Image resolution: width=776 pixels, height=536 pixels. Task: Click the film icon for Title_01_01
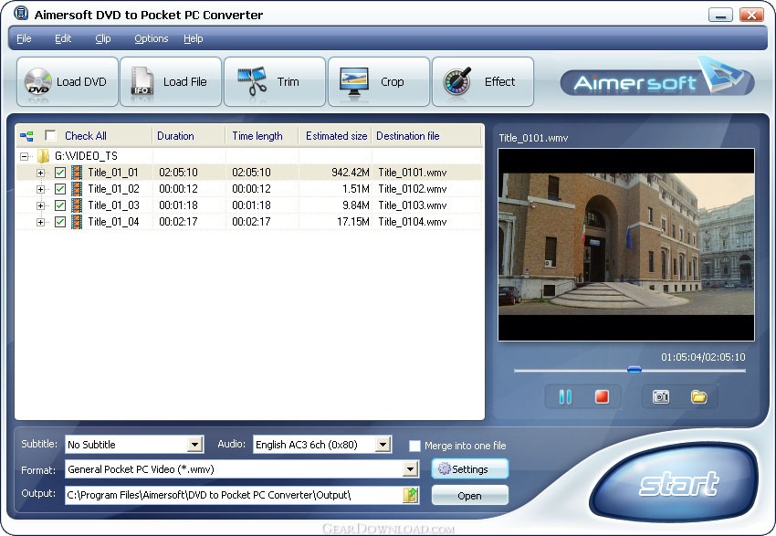[77, 173]
